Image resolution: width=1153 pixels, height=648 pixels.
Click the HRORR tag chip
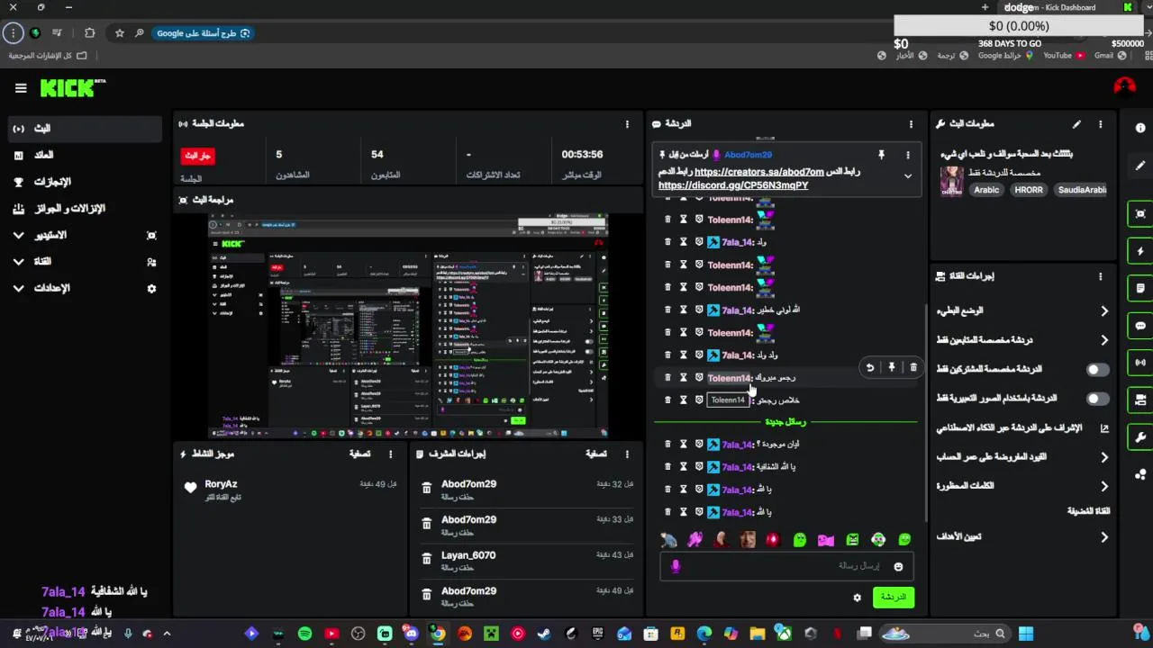click(x=1028, y=190)
